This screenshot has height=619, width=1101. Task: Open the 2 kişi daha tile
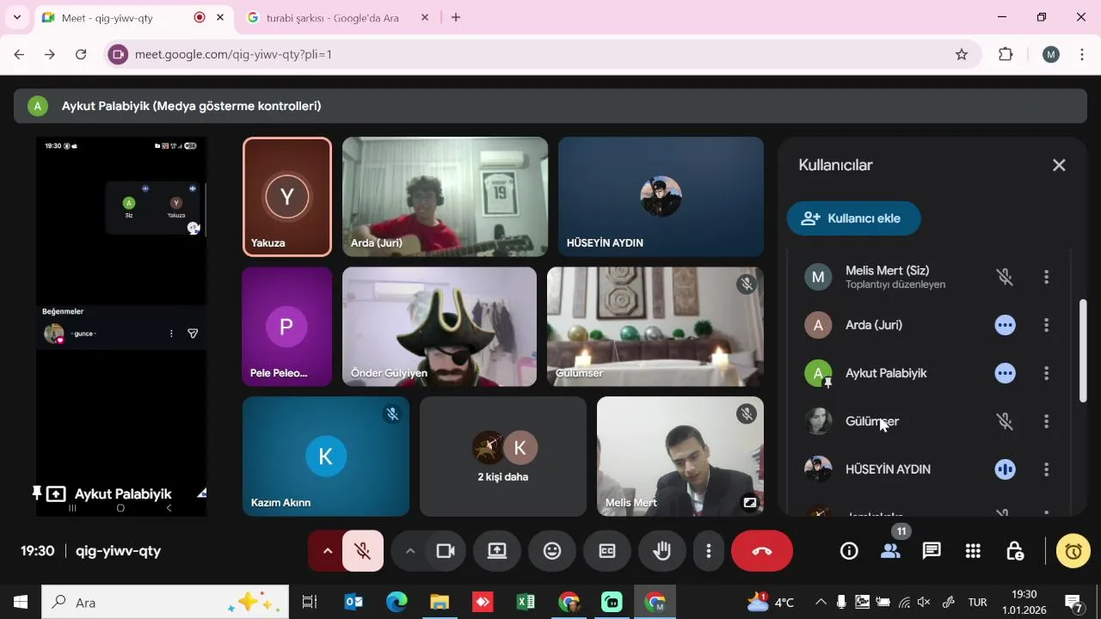click(503, 457)
